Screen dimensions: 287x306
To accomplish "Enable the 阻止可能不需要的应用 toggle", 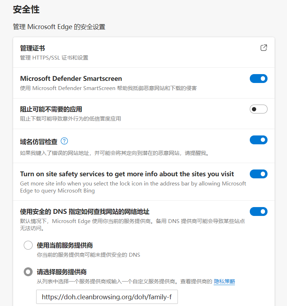I will (x=258, y=109).
